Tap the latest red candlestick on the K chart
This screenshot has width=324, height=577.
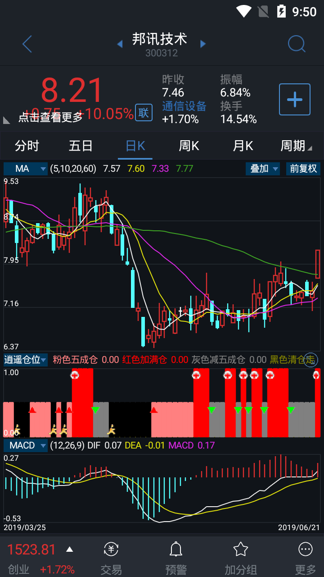318,264
